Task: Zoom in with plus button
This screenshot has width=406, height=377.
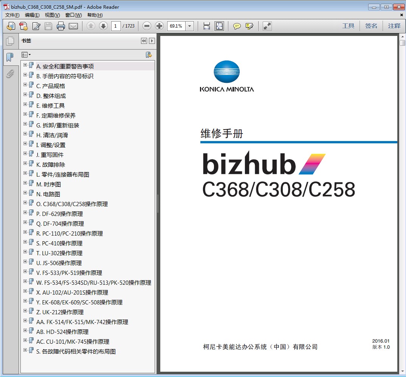Action: [159, 26]
